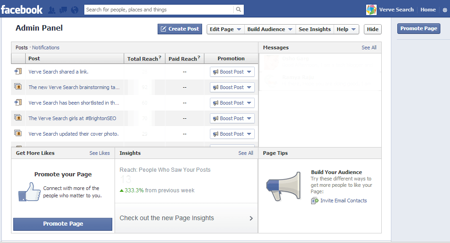Open 'Verve Search has been shortlisted' post
This screenshot has width=450, height=243.
pyautogui.click(x=74, y=103)
